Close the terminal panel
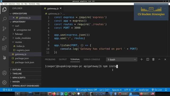 165,59
